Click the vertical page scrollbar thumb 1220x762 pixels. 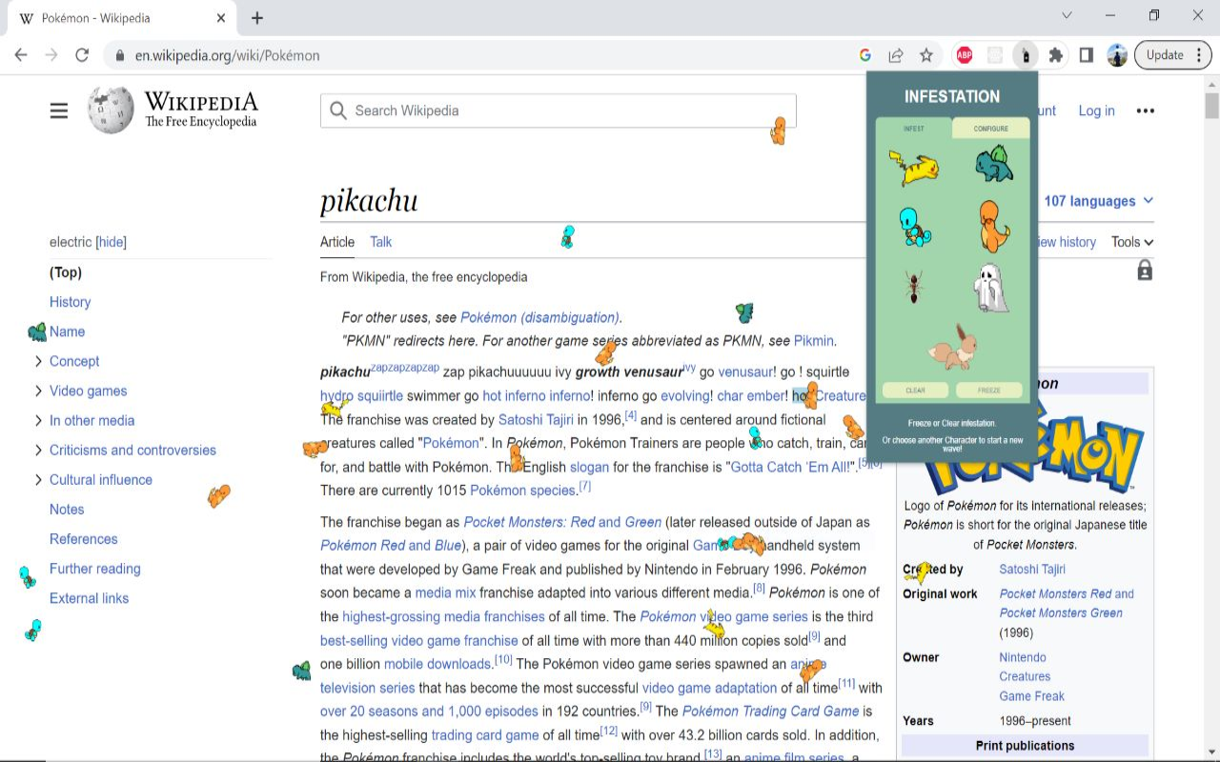(1211, 105)
